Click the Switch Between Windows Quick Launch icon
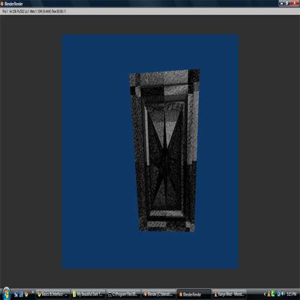 [21, 294]
